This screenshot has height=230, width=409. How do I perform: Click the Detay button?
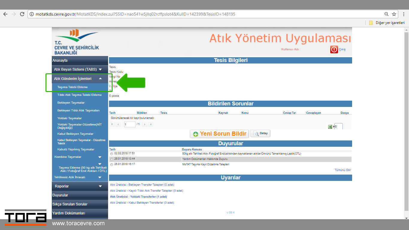pos(260,134)
